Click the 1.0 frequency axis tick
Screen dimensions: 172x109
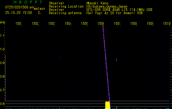[x=2, y=49]
